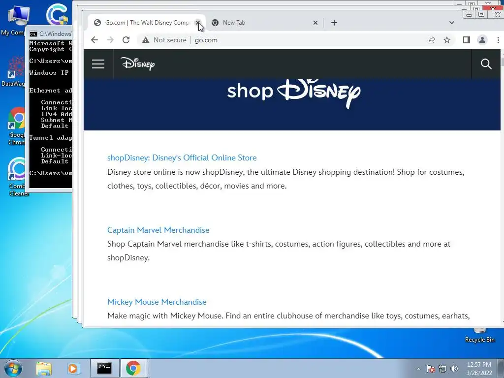This screenshot has height=378, width=504.
Task: Click page scrollbar down arrow
Action: [502, 321]
